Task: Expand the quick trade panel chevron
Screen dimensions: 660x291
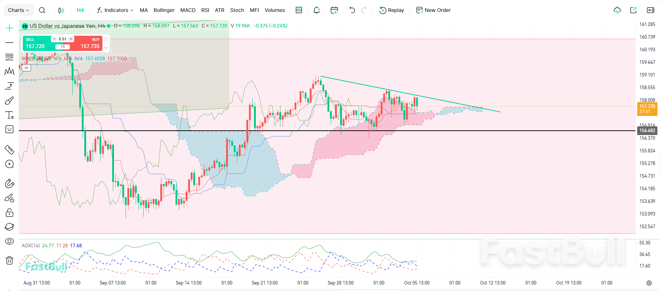Action: [x=106, y=48]
